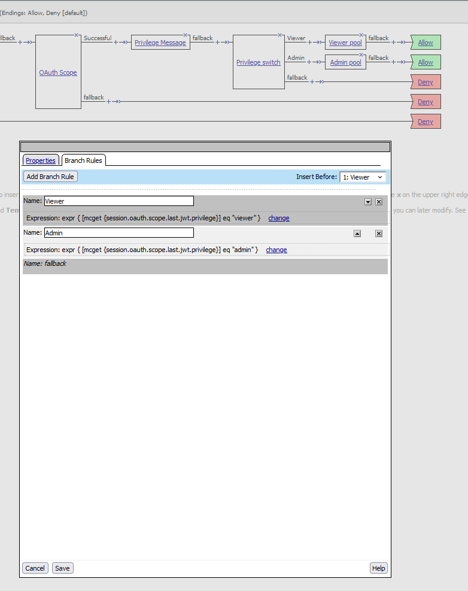Open the Privilege switch node
The width and height of the screenshot is (468, 591).
tap(258, 62)
